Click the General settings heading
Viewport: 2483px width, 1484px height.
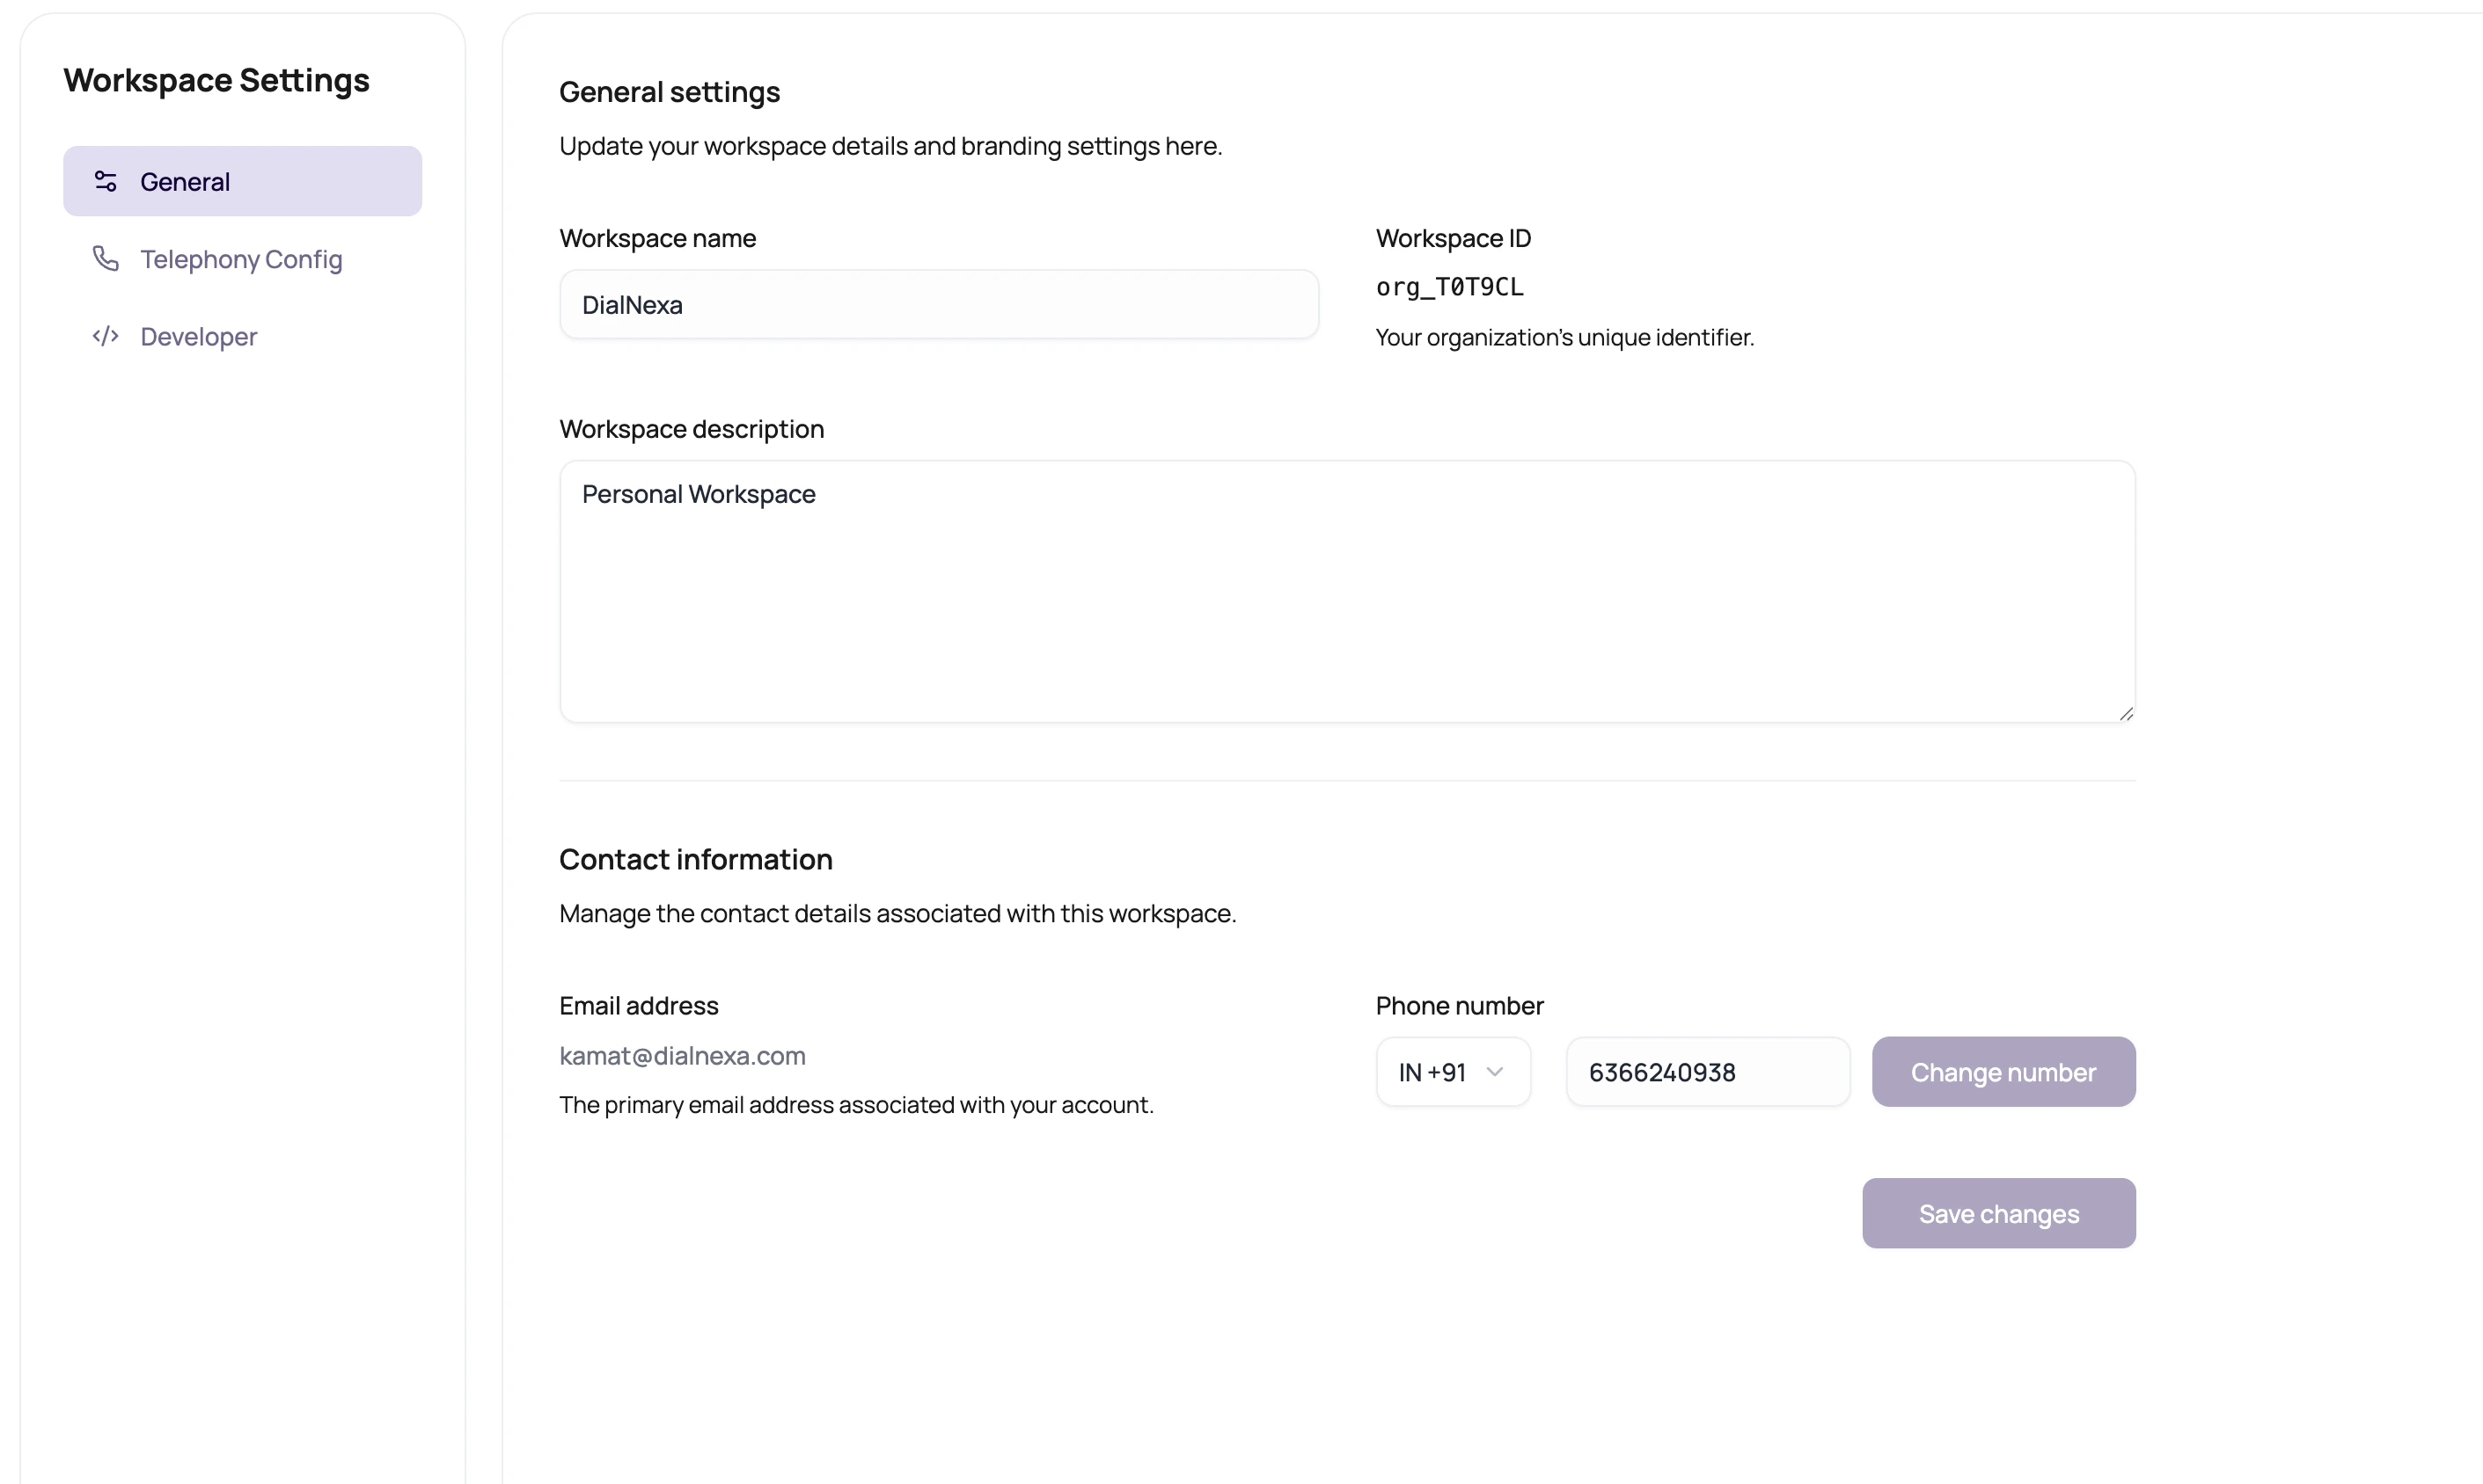[670, 92]
